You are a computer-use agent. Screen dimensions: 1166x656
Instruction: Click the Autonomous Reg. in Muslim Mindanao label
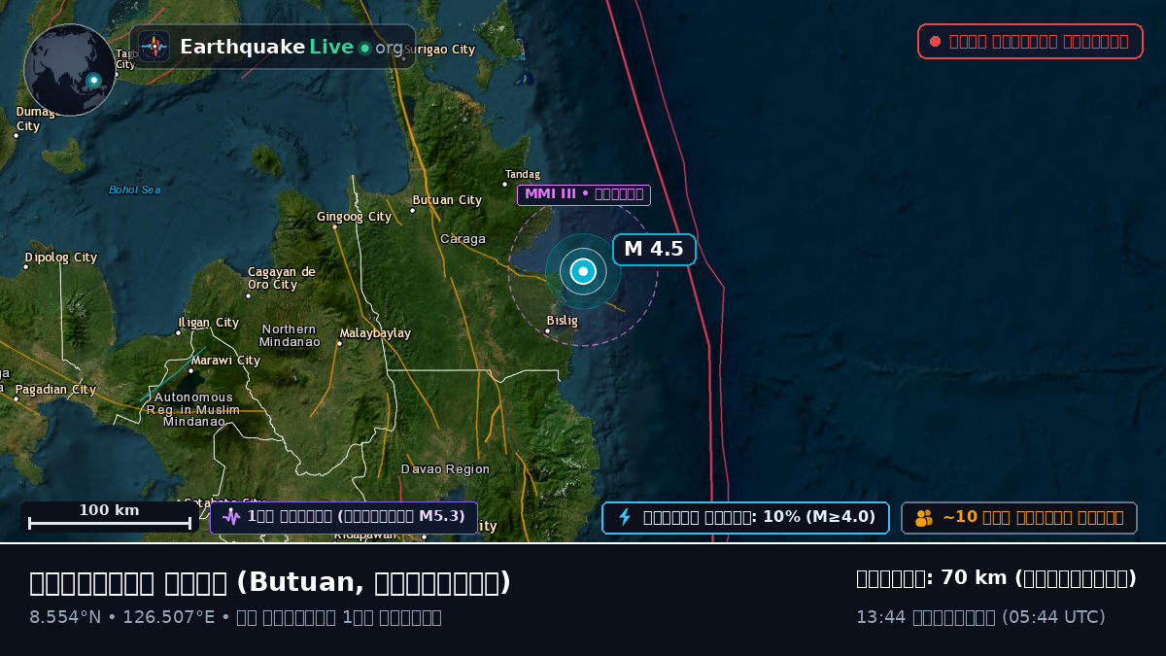pyautogui.click(x=193, y=409)
